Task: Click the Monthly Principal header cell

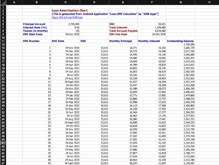Action: coord(123,41)
